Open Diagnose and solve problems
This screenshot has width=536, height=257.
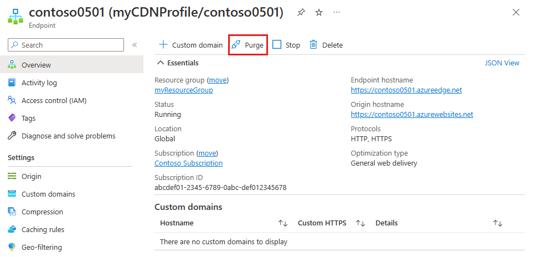[68, 136]
